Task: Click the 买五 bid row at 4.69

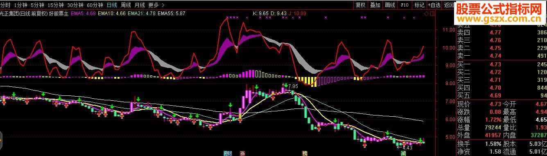Action: point(502,95)
